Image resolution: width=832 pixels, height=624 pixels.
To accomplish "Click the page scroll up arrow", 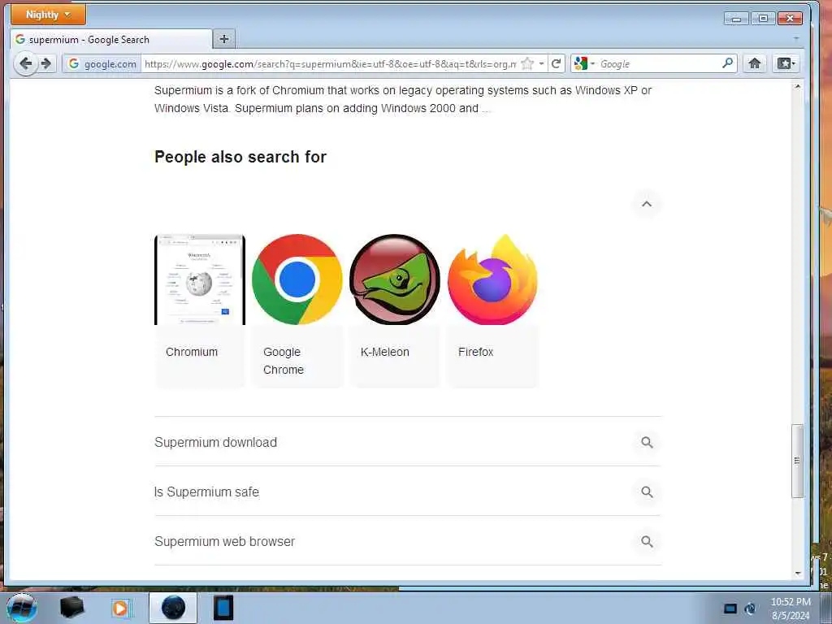I will 797,86.
